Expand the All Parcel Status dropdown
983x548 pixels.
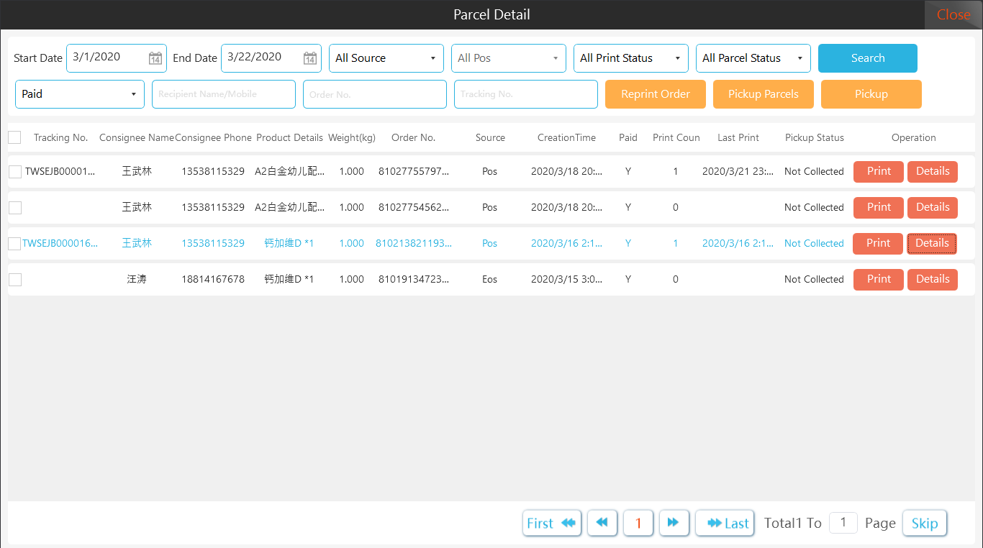pos(753,58)
